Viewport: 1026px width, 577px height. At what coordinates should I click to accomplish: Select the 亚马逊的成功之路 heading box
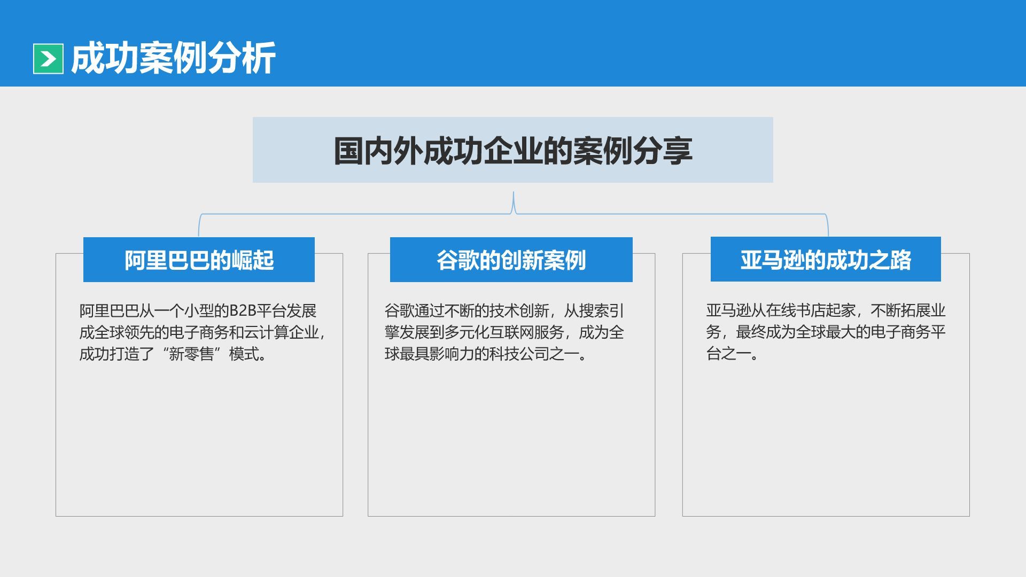(825, 259)
